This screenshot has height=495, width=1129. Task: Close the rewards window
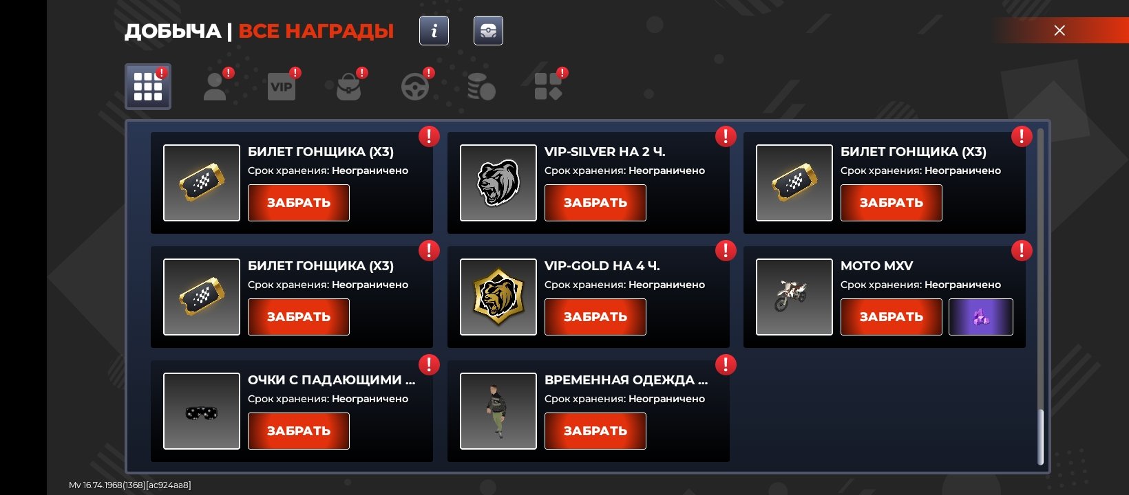click(x=1059, y=30)
